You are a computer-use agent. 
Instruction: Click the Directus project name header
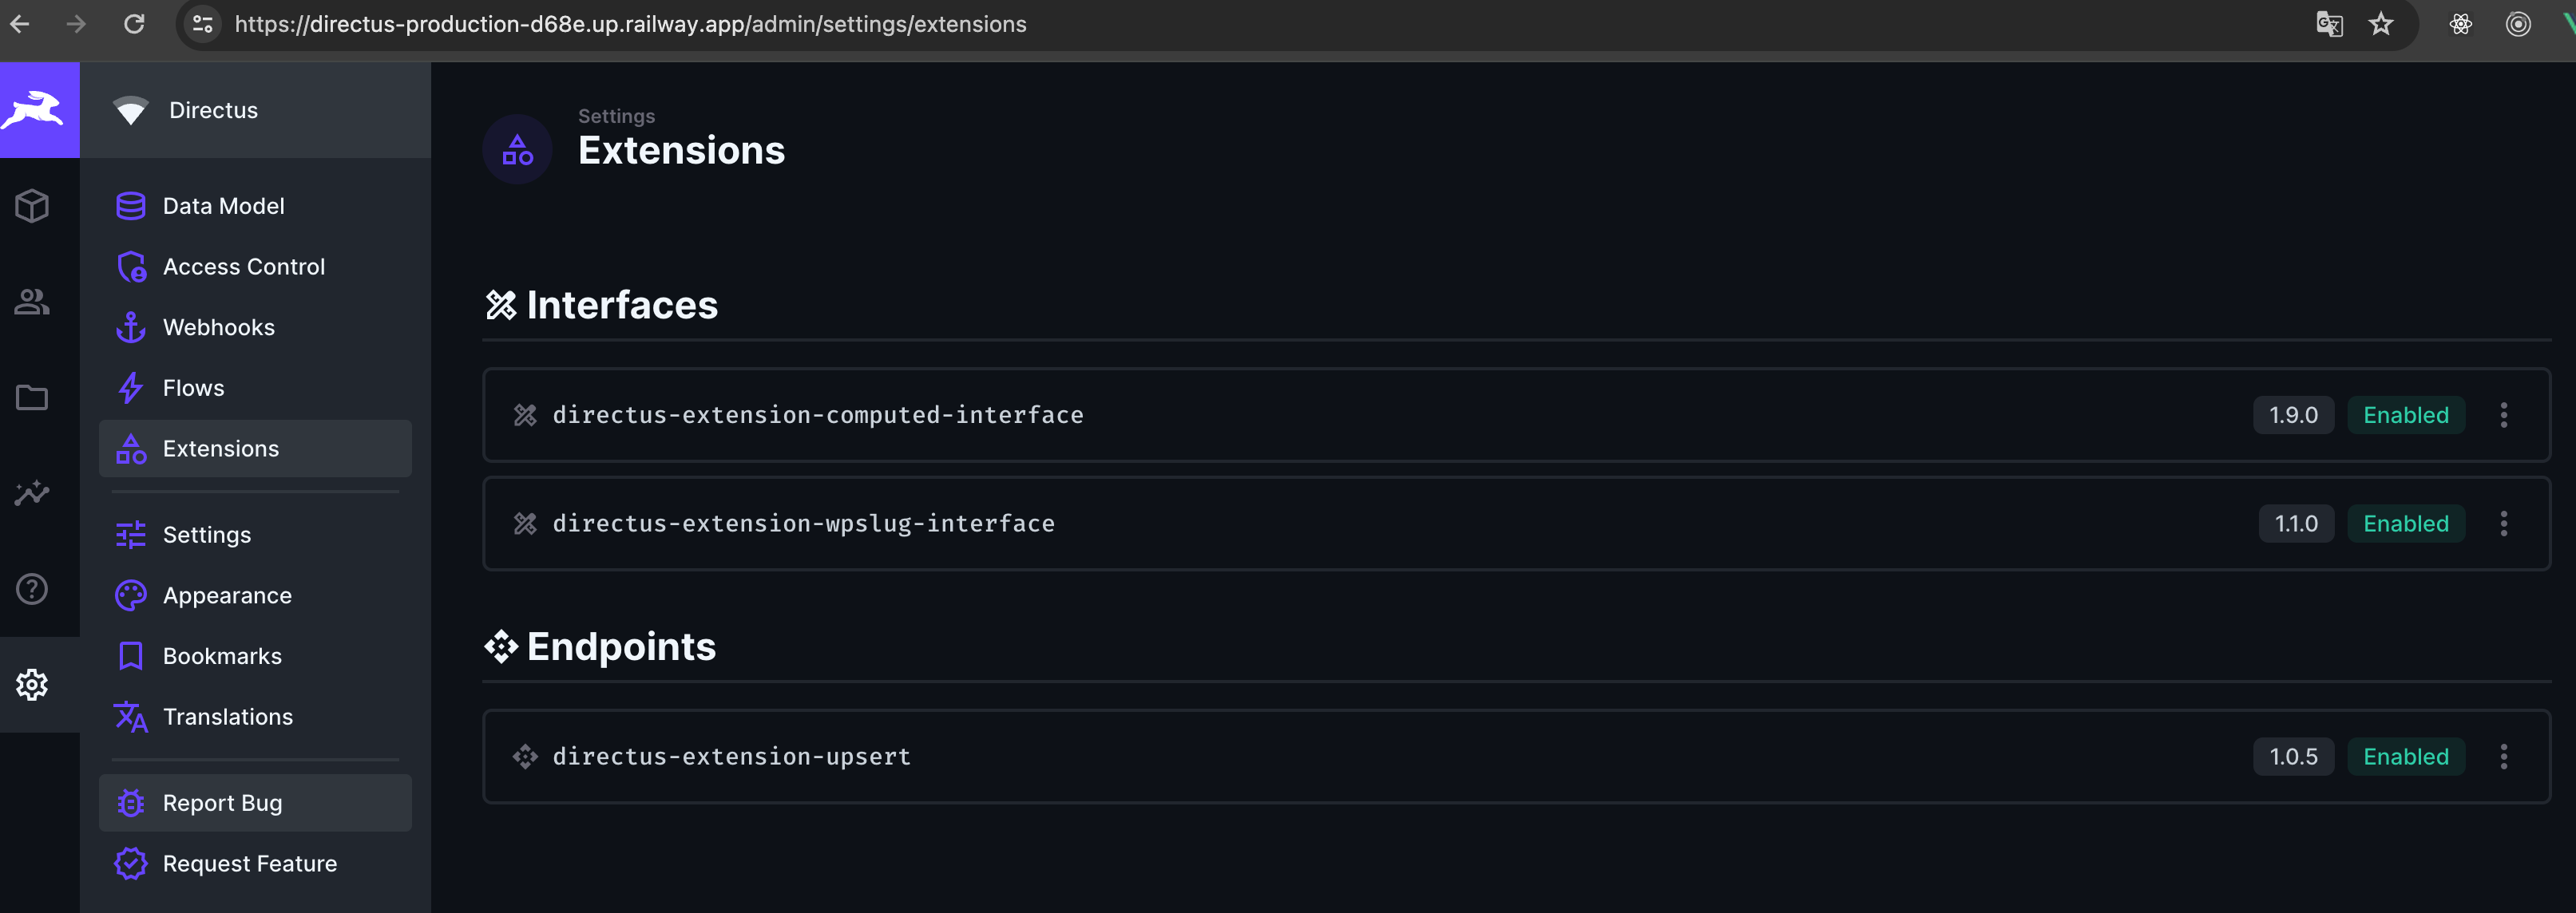[255, 110]
